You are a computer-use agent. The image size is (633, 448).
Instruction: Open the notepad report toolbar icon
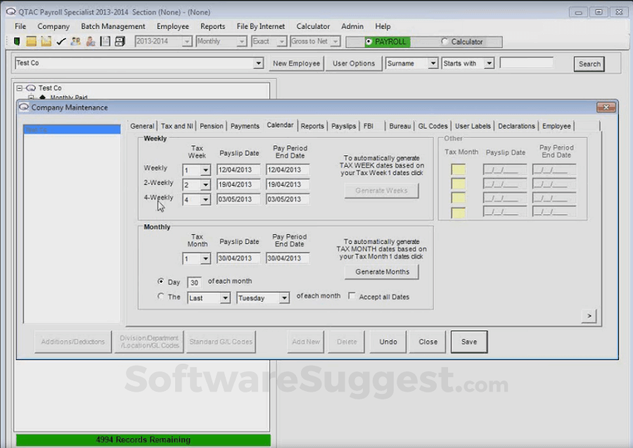(x=104, y=41)
